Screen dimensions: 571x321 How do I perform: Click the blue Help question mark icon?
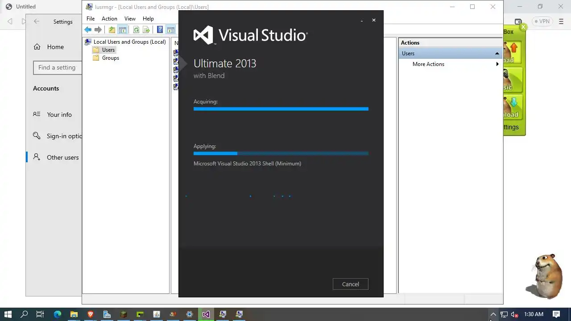(160, 30)
